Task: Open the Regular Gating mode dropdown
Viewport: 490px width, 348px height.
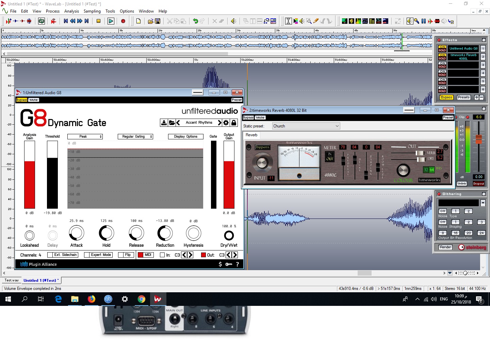Action: 135,137
